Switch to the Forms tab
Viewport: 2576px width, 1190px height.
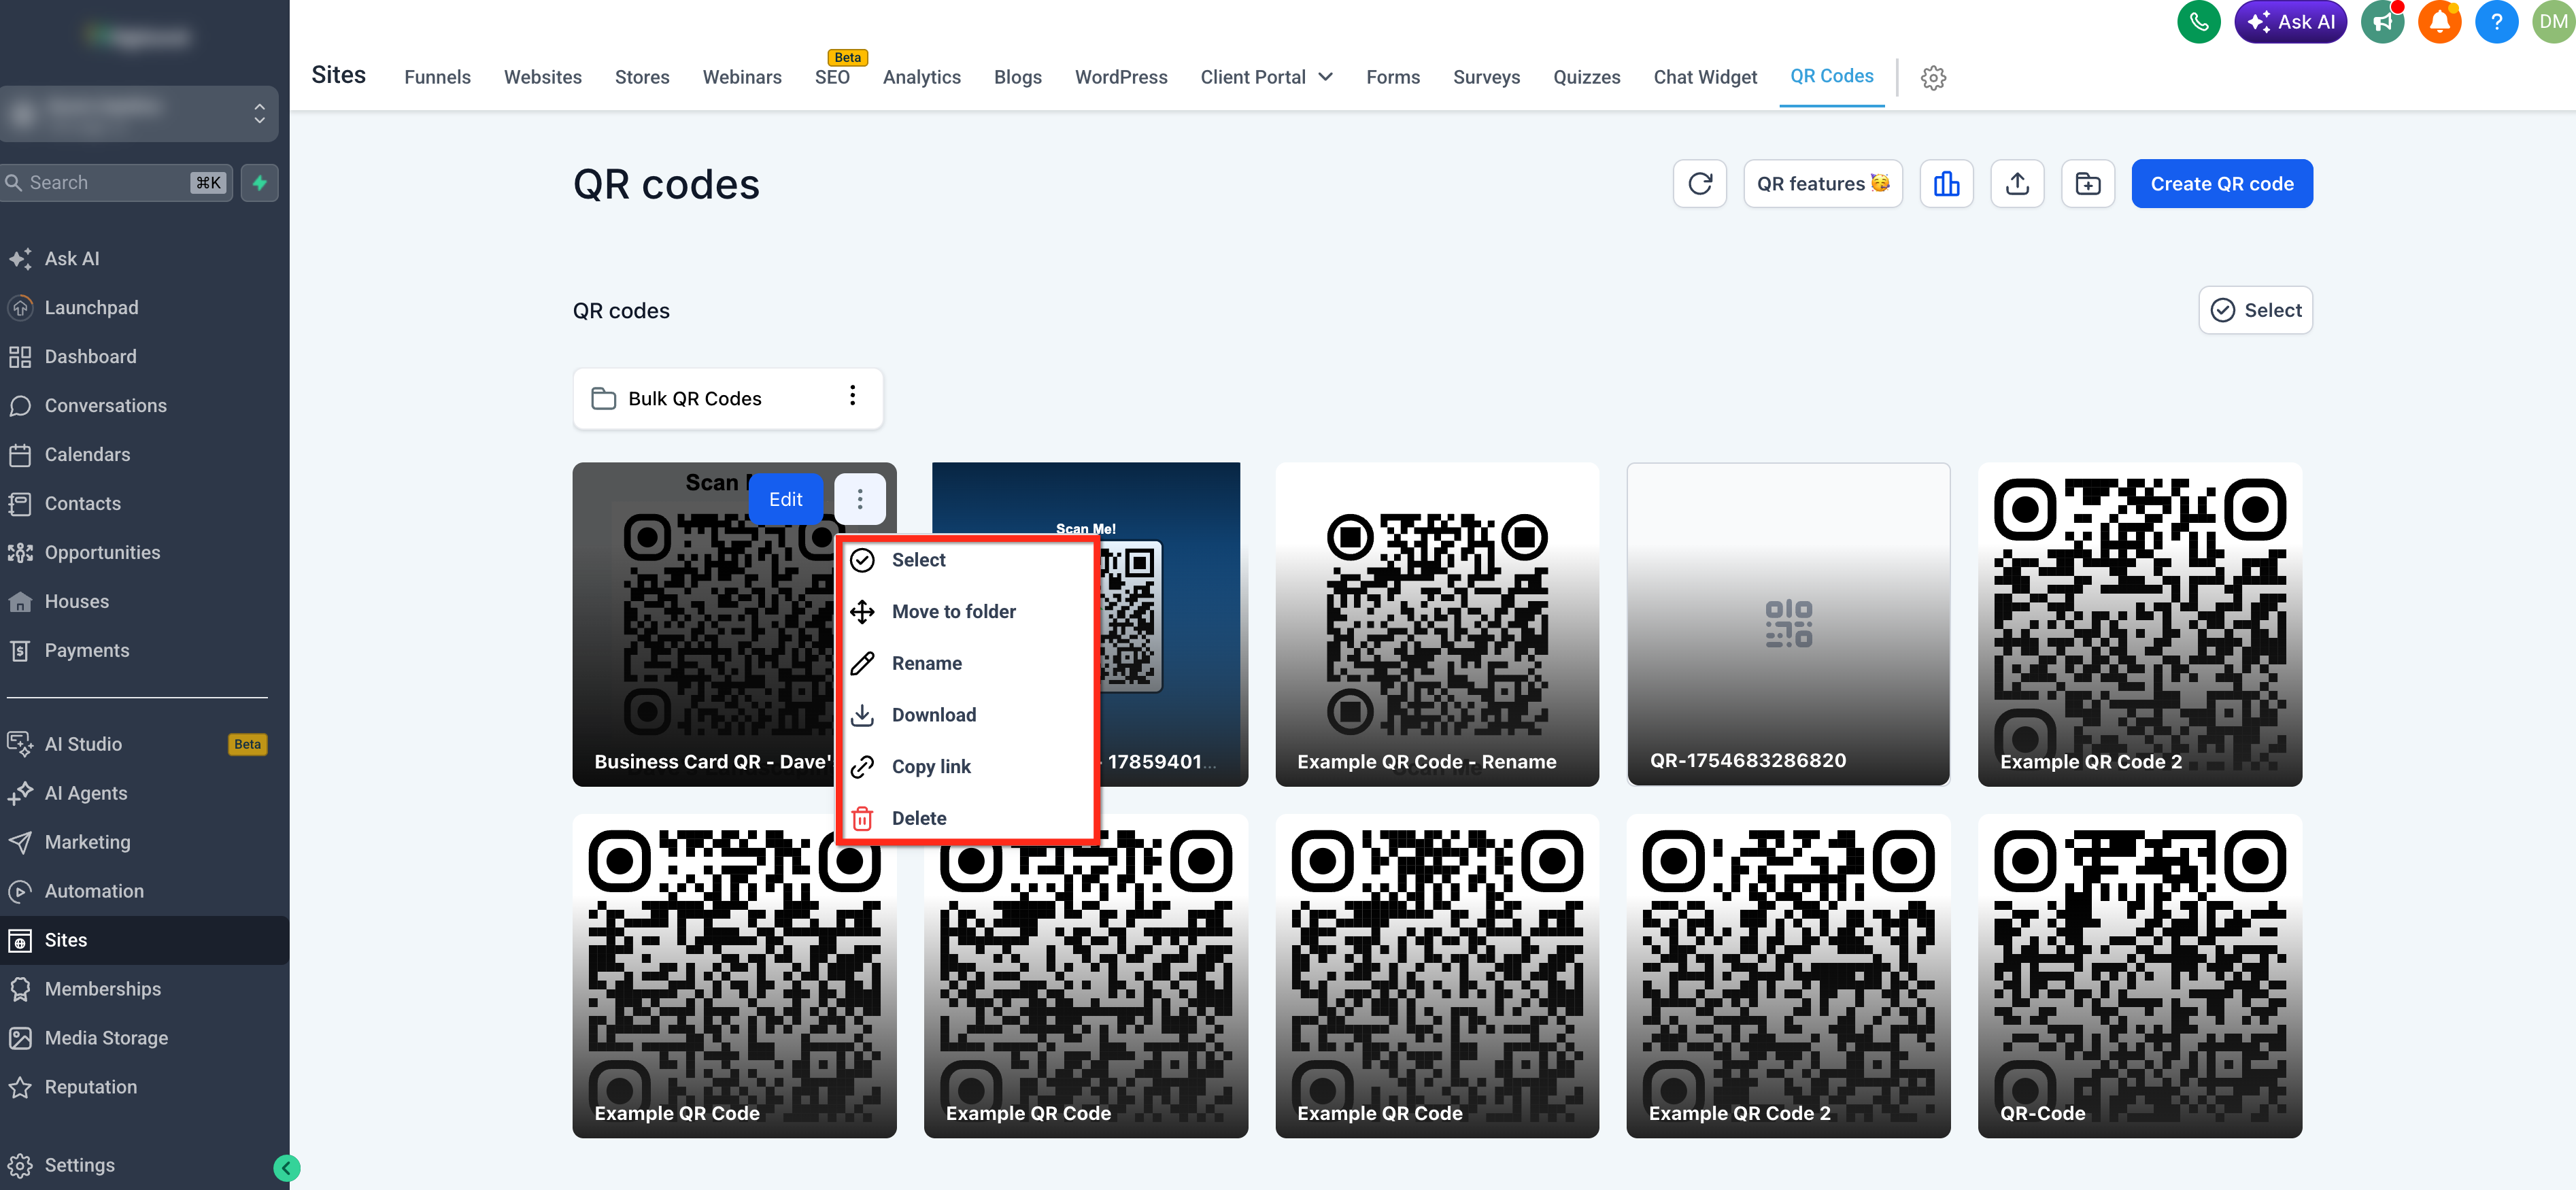1392,77
